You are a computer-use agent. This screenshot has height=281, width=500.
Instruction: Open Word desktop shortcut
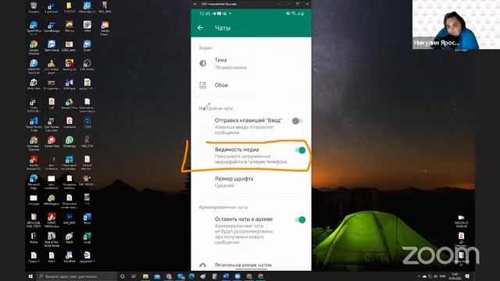coord(87,219)
